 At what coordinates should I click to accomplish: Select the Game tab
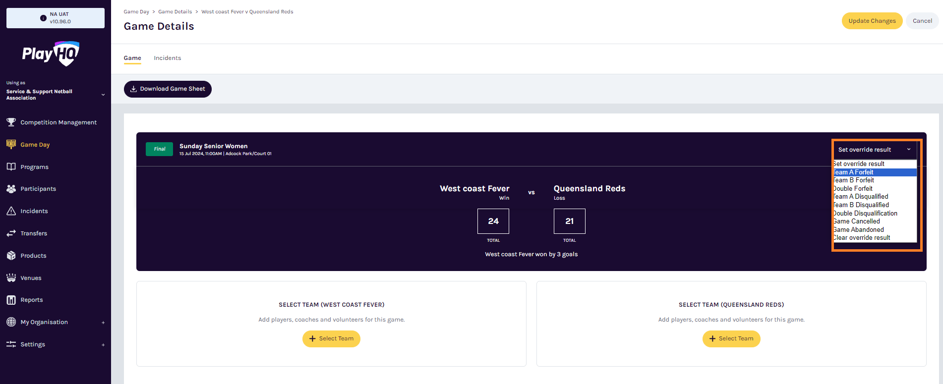(132, 58)
